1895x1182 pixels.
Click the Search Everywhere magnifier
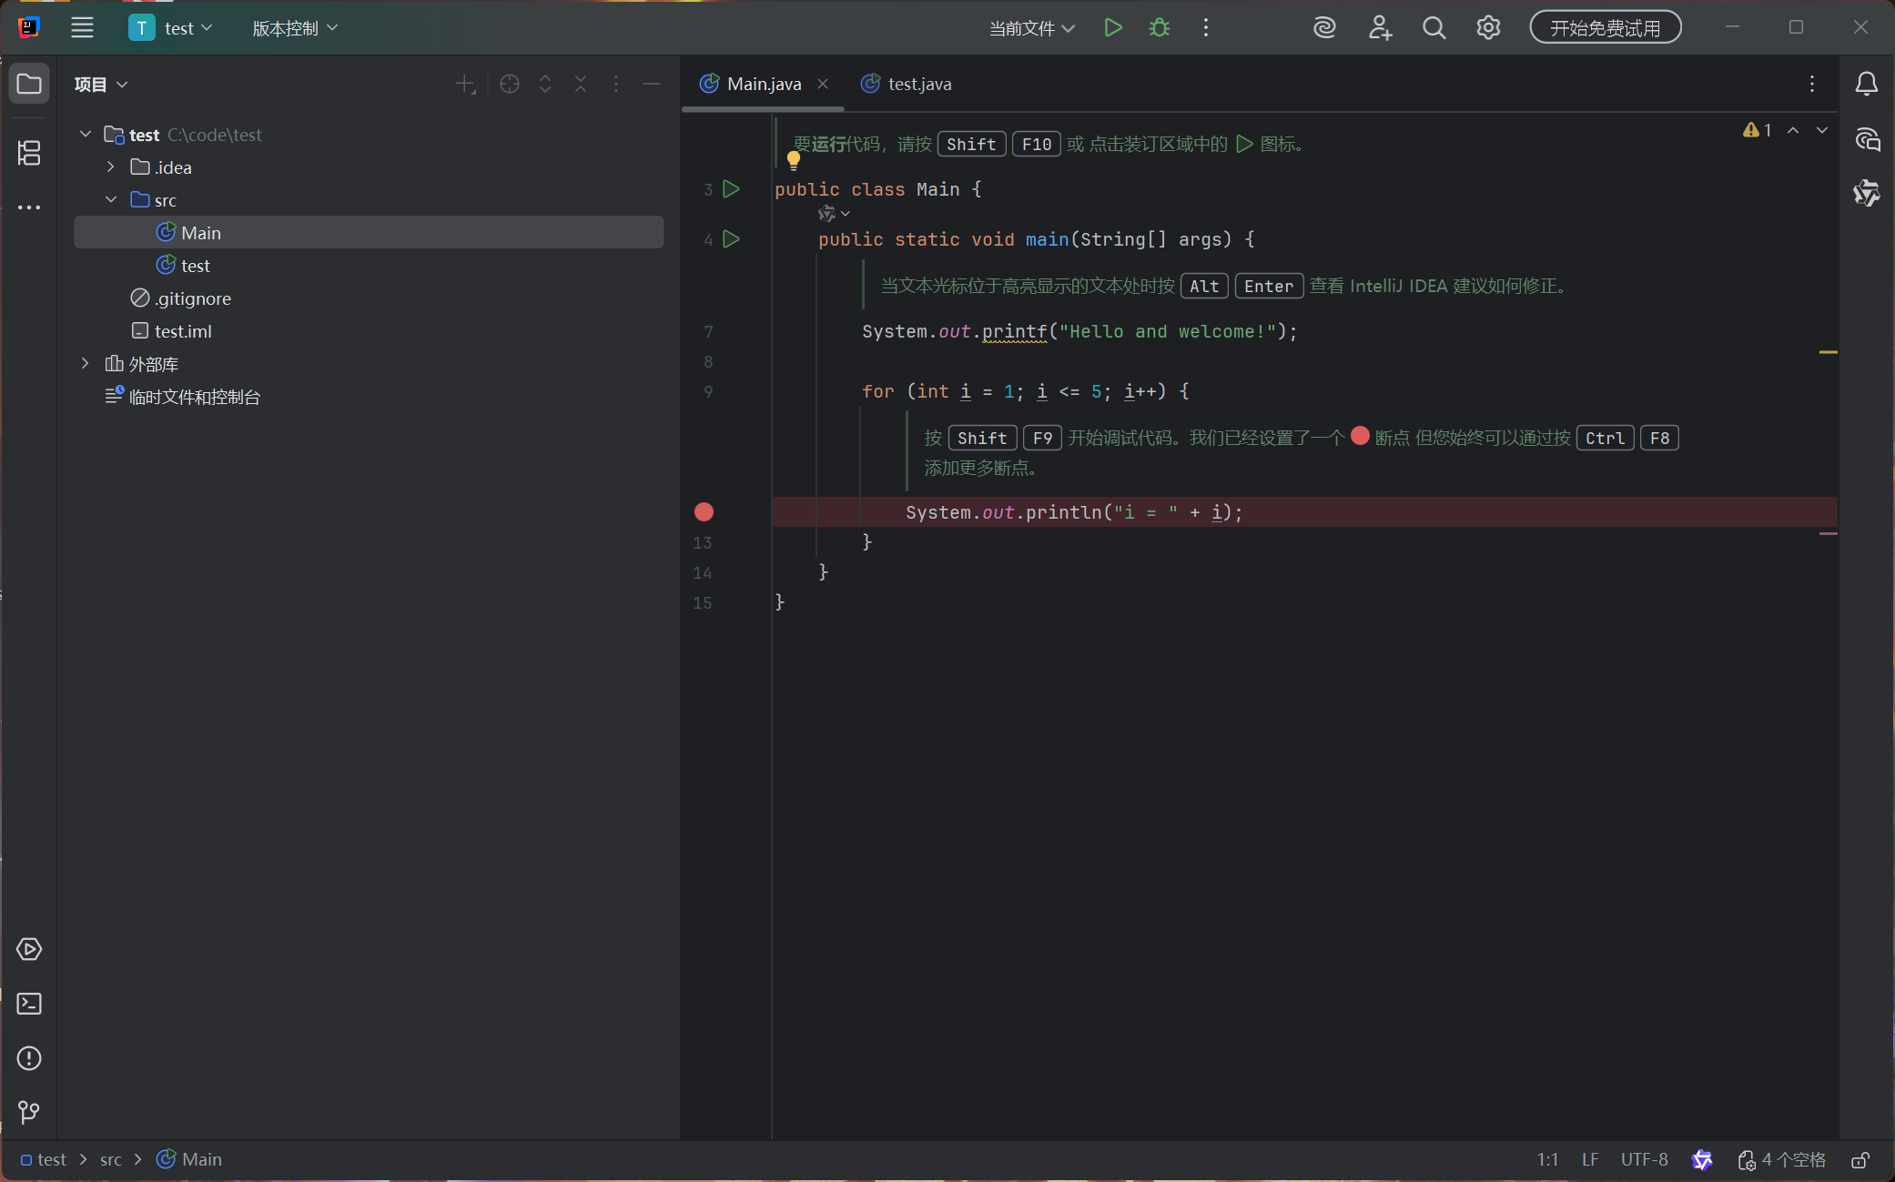click(1434, 28)
